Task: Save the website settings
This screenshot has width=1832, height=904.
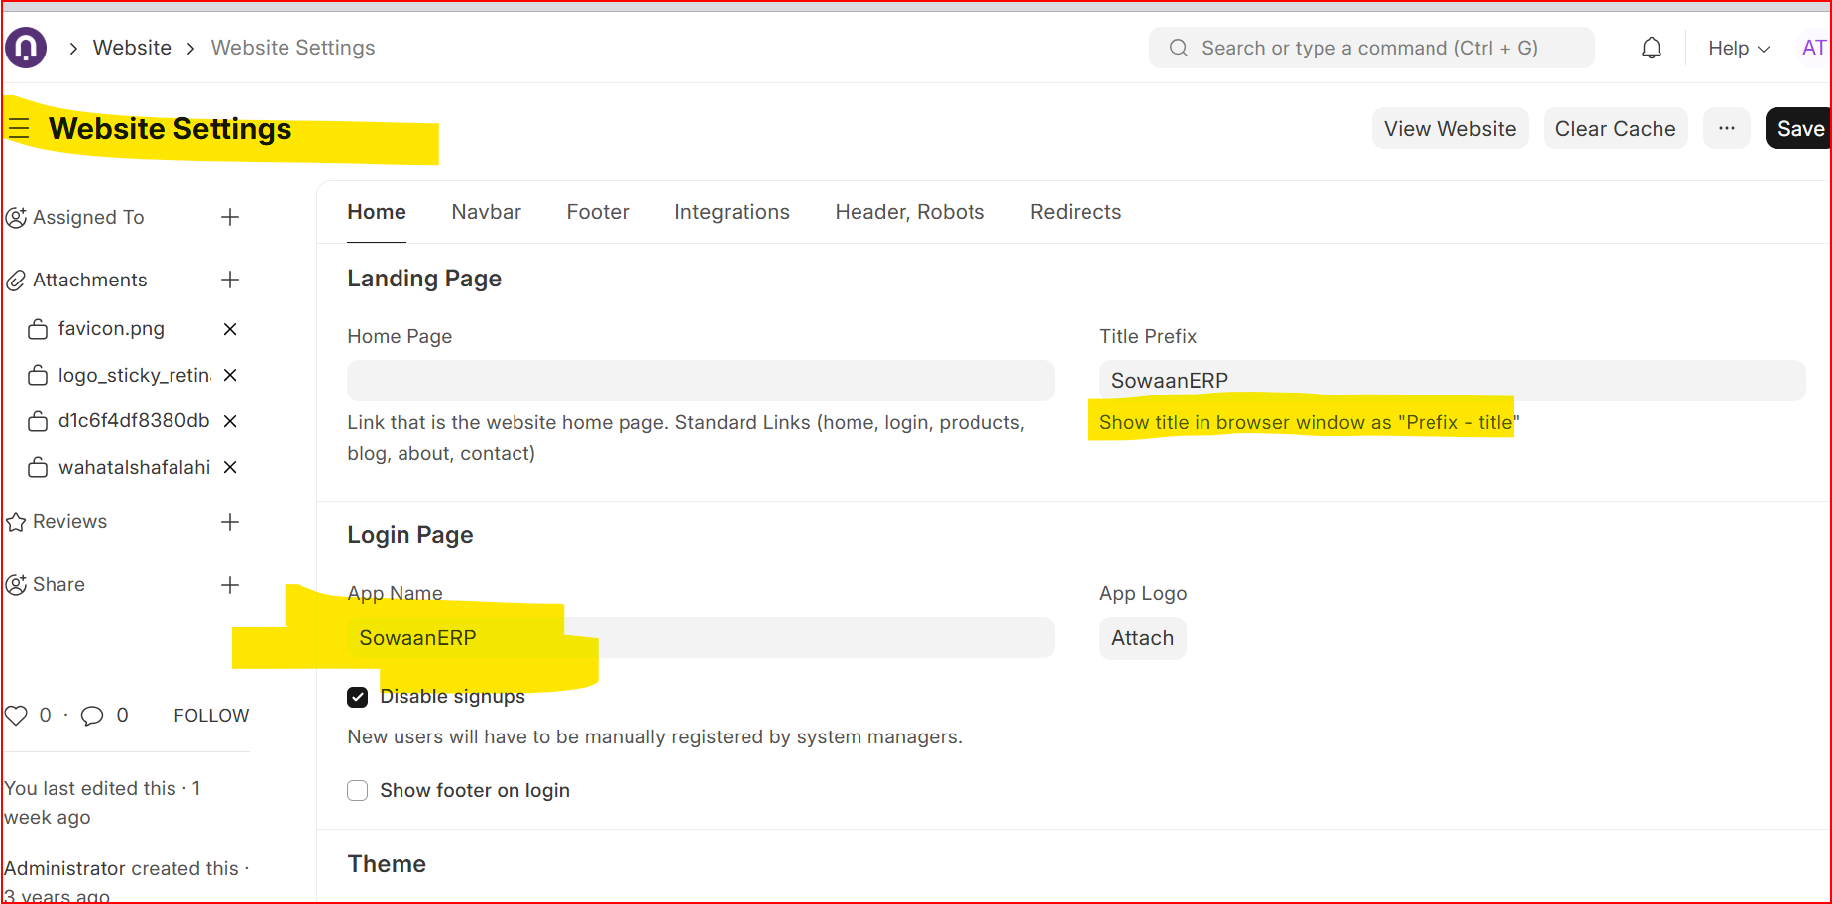Action: [x=1798, y=128]
